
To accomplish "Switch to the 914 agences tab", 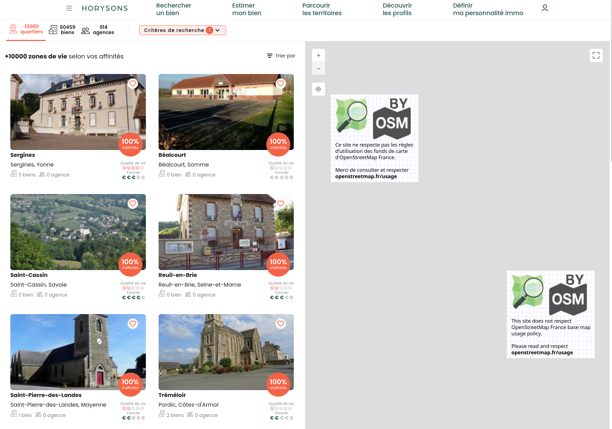I will 98,30.
